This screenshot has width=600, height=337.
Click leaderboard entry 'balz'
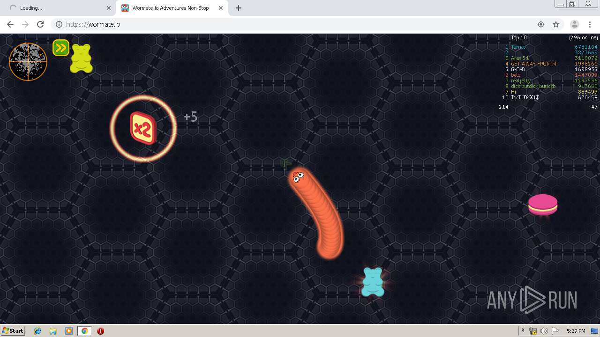[x=516, y=75]
